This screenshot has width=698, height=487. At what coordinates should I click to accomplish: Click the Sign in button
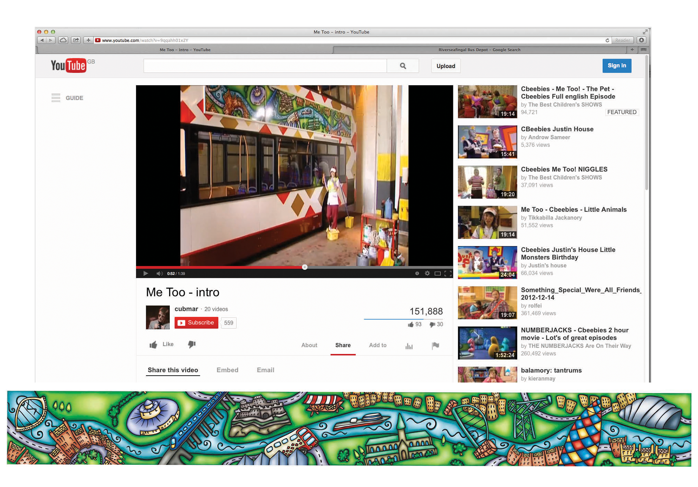617,66
